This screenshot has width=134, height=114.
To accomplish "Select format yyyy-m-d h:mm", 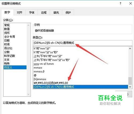I will [80, 64].
